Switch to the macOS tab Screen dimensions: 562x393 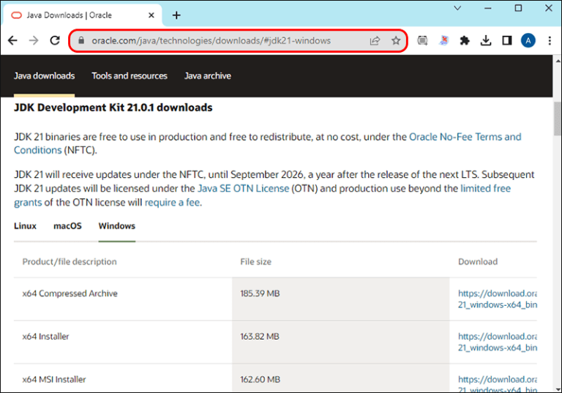pos(67,226)
